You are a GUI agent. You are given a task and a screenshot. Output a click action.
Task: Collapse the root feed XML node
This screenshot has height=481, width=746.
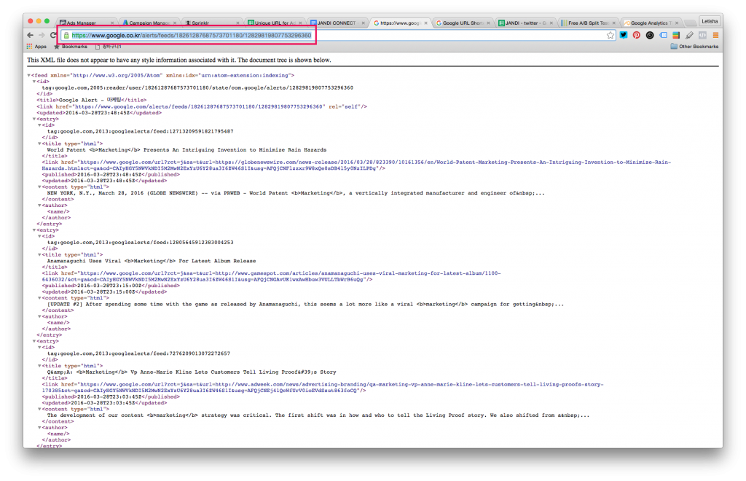(x=29, y=75)
